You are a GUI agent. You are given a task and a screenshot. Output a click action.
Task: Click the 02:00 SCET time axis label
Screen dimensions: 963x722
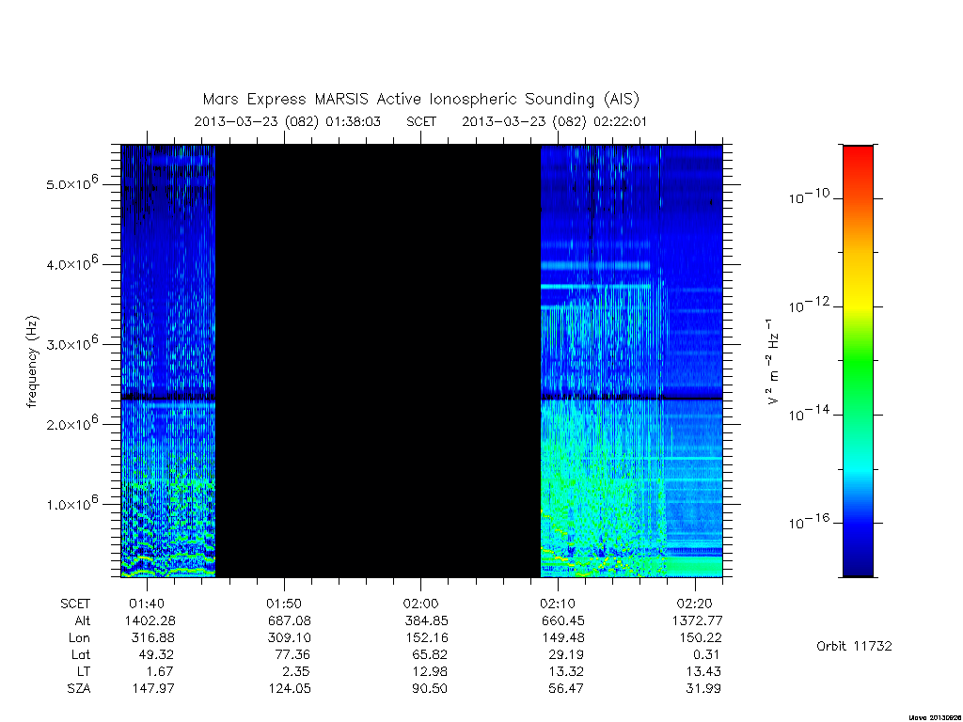coord(420,604)
